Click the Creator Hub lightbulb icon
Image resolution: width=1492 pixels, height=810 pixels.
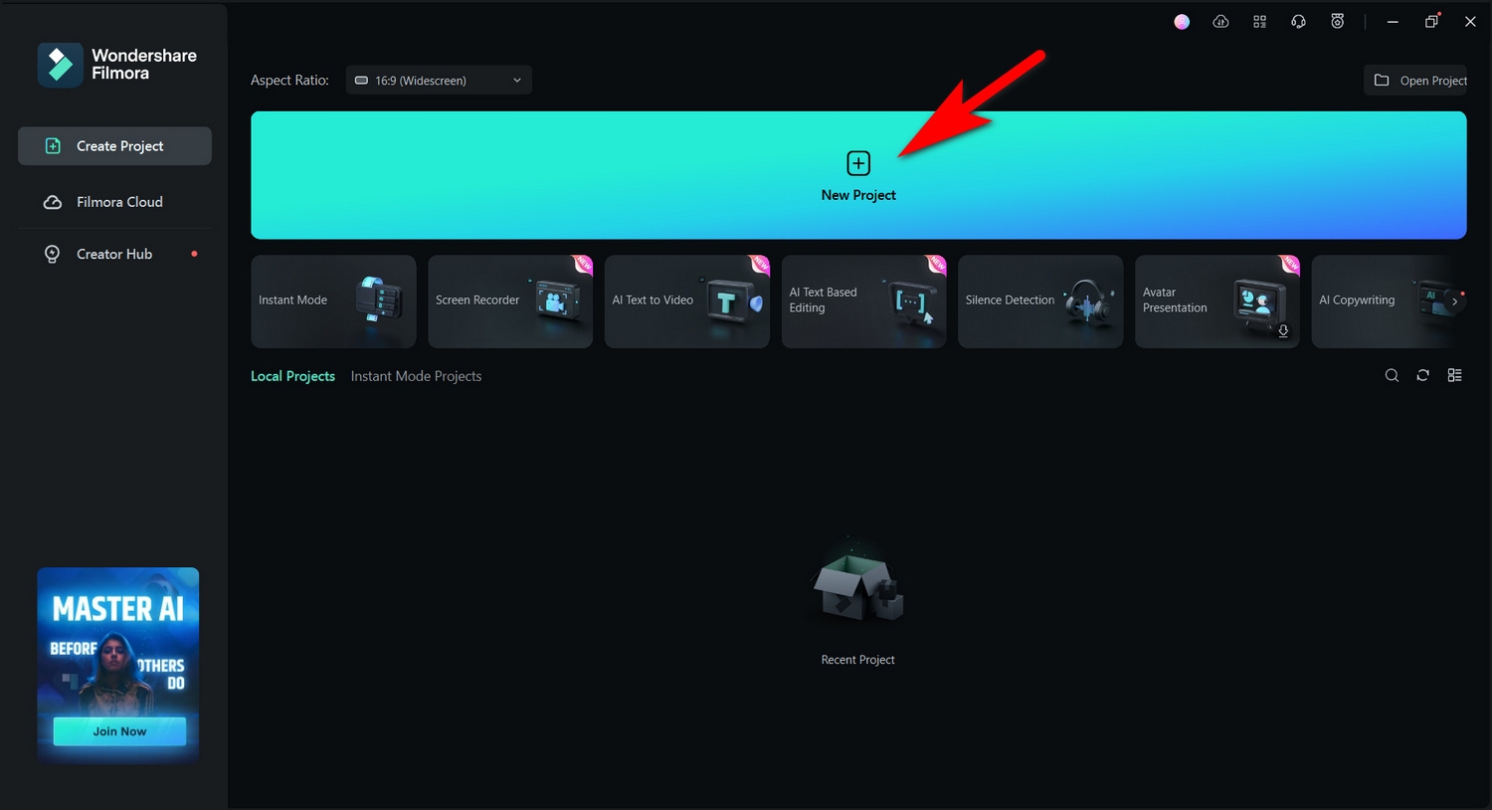pos(53,254)
